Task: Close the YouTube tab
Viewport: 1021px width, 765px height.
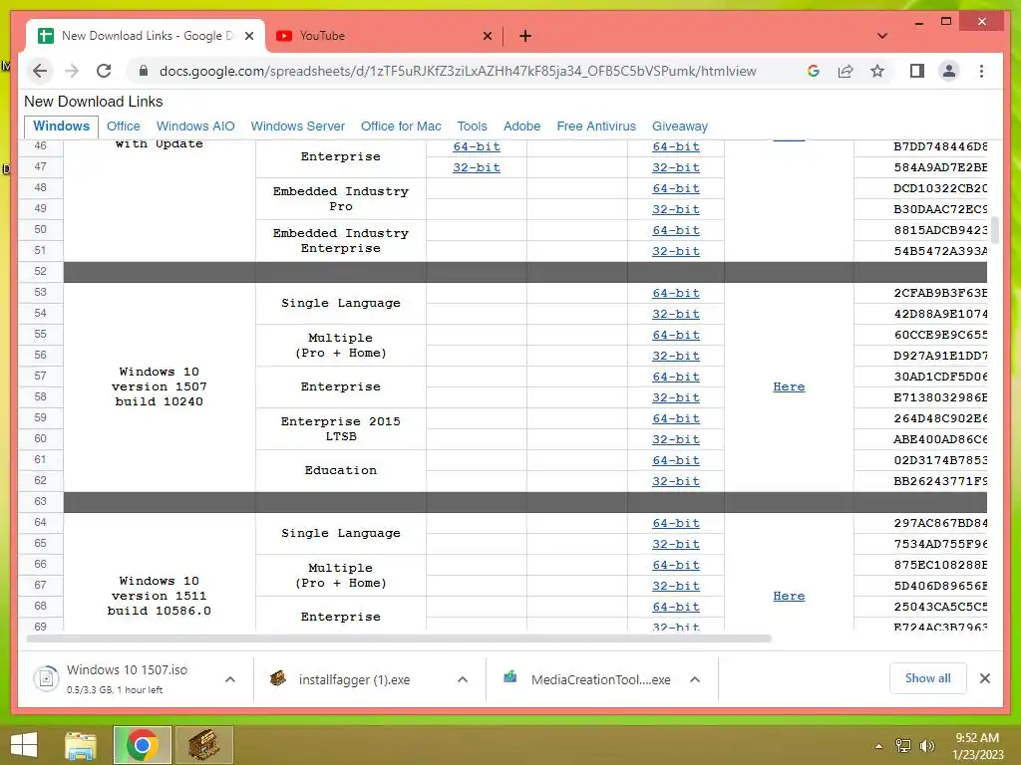Action: (487, 37)
